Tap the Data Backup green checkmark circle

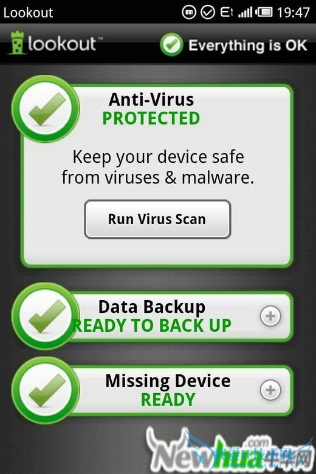44,316
